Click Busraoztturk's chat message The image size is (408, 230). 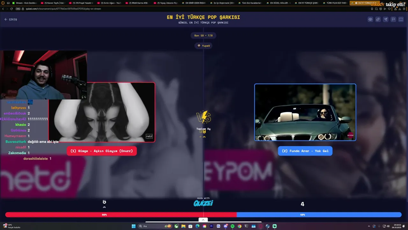click(43, 142)
